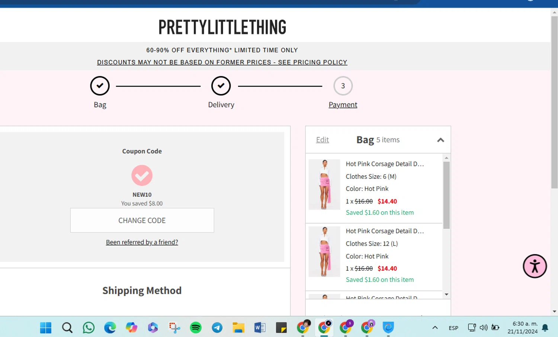Click Clothes Size: 12 (L) text

tap(372, 244)
